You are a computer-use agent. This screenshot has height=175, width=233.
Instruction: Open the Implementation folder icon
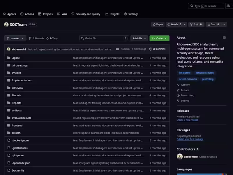(9, 80)
